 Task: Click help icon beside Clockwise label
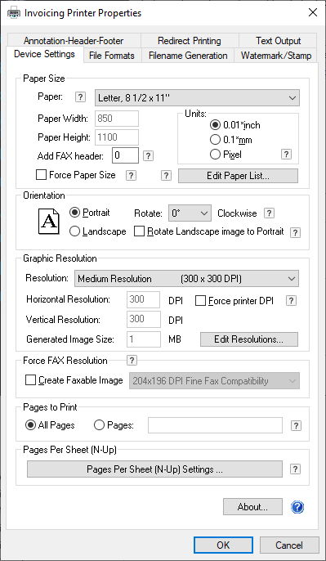click(x=269, y=213)
